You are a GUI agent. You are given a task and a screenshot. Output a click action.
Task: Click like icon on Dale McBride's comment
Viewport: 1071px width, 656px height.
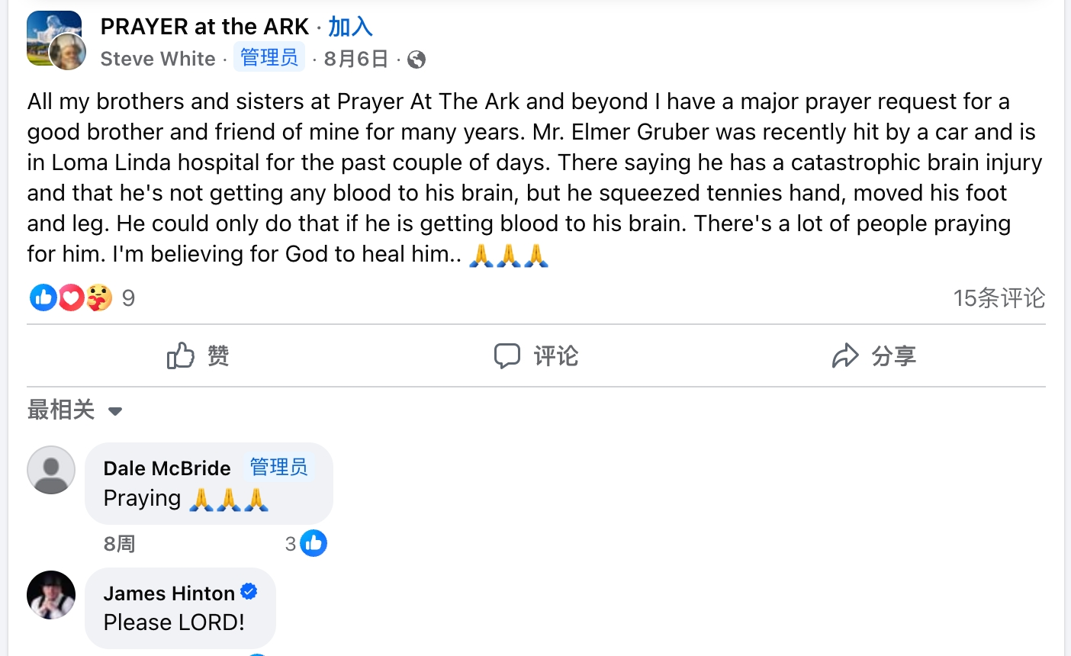tap(314, 543)
